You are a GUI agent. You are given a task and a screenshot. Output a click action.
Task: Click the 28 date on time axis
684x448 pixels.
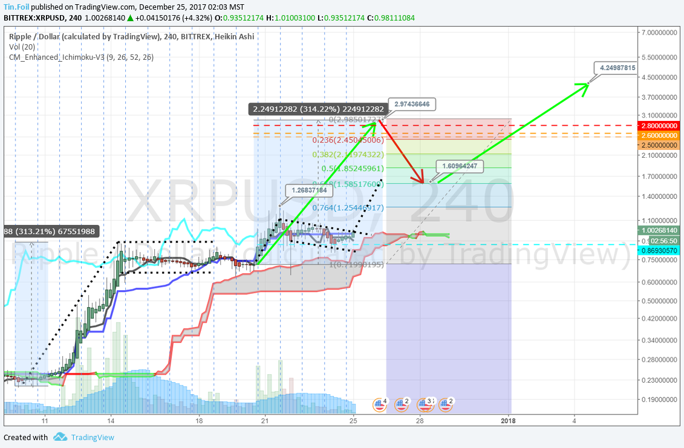tap(420, 421)
